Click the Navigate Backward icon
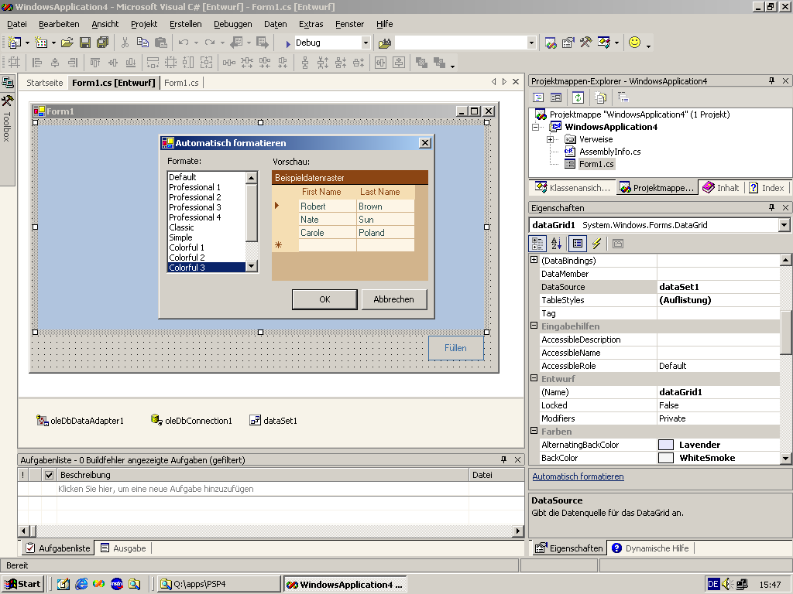Screen dimensions: 793x594 (236, 43)
